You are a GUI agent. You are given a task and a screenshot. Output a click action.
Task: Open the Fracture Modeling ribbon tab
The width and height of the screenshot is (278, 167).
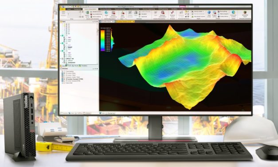coord(134,9)
